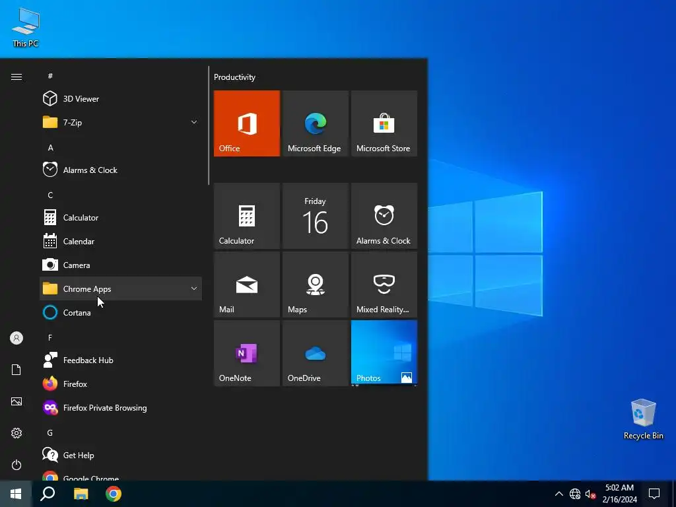This screenshot has width=676, height=507.
Task: Click the app list scrollbar
Action: [209, 125]
